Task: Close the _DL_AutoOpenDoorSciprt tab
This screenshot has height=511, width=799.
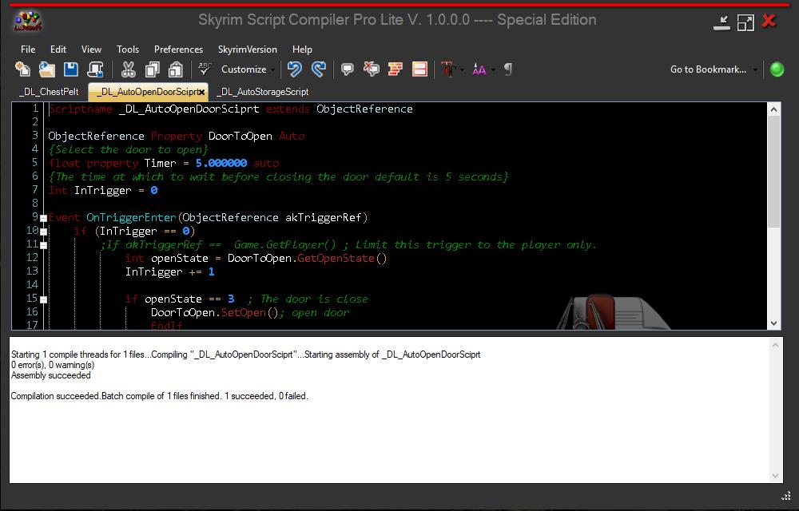Action: [x=201, y=93]
